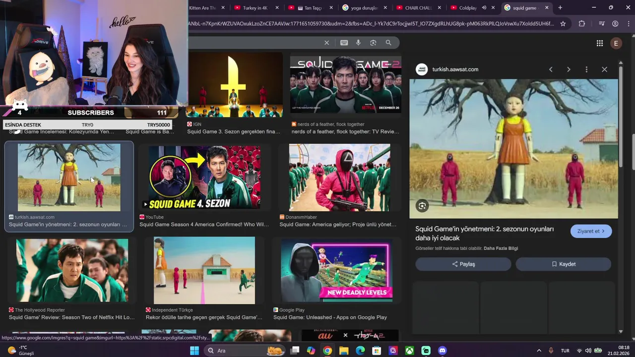Open the DonanımHaber pink guard thumbnail
The image size is (635, 357).
pos(339,177)
